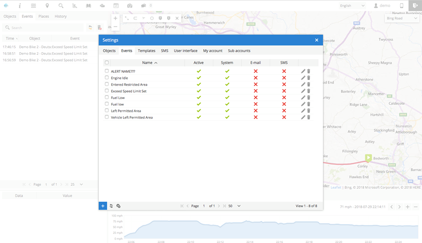Check the ALERT NAME??? row checkbox

click(x=107, y=71)
